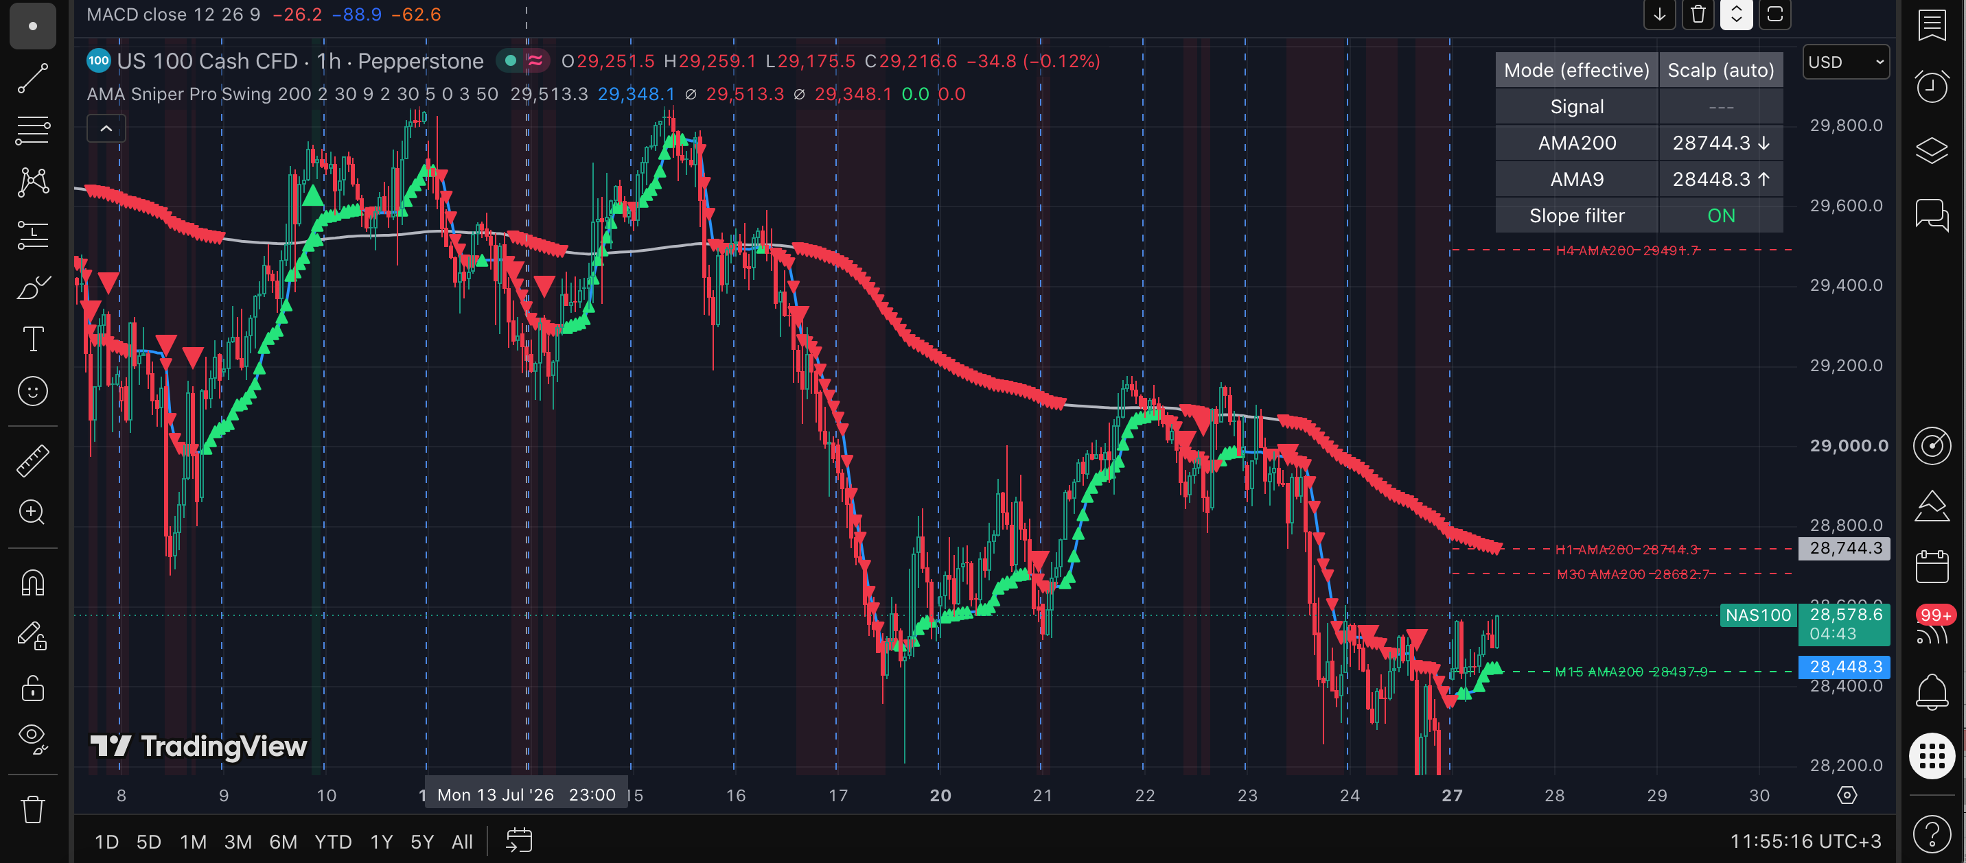The image size is (1966, 863).
Task: Click the AMA Sniper Pro Swing indicator name
Action: [178, 94]
